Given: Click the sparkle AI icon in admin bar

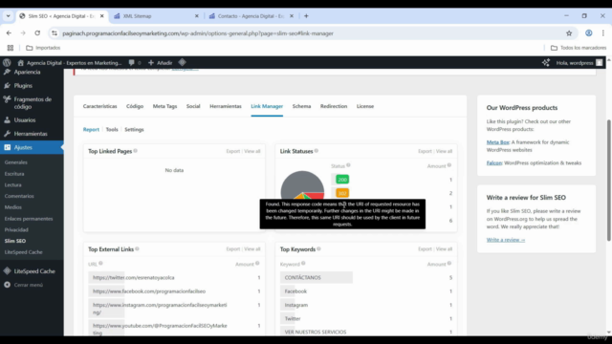Looking at the screenshot, I should (x=546, y=62).
